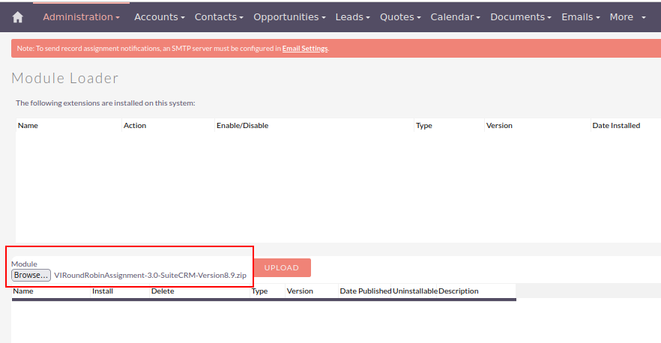Open the Leads menu

point(352,16)
